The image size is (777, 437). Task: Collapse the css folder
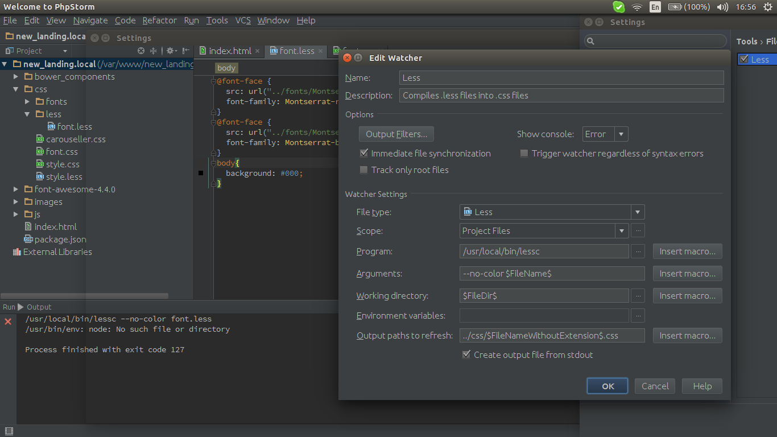click(16, 89)
